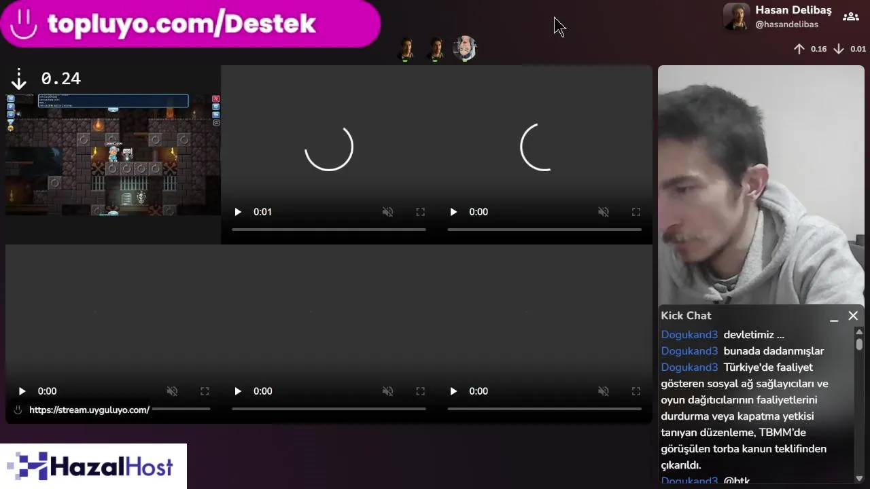Click the Kick Chat scrollbar down arrow
Viewport: 870px width, 489px height.
[x=859, y=478]
